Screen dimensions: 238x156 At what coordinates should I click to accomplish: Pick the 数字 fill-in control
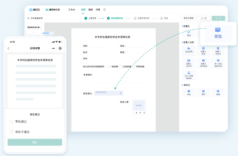tap(203, 93)
